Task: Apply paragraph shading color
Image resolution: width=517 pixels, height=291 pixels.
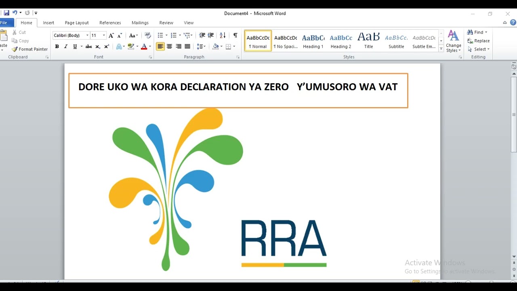Action: click(216, 47)
